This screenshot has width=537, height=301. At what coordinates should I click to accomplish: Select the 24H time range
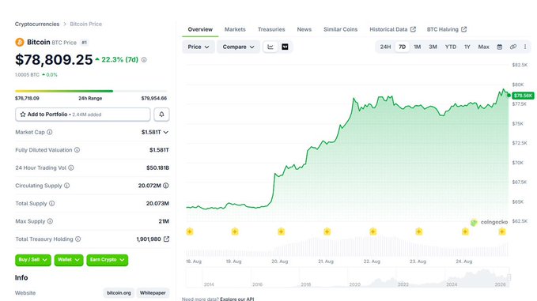(385, 47)
